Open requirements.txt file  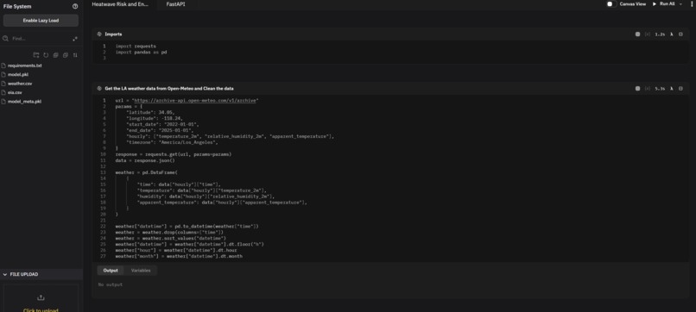[x=25, y=66]
